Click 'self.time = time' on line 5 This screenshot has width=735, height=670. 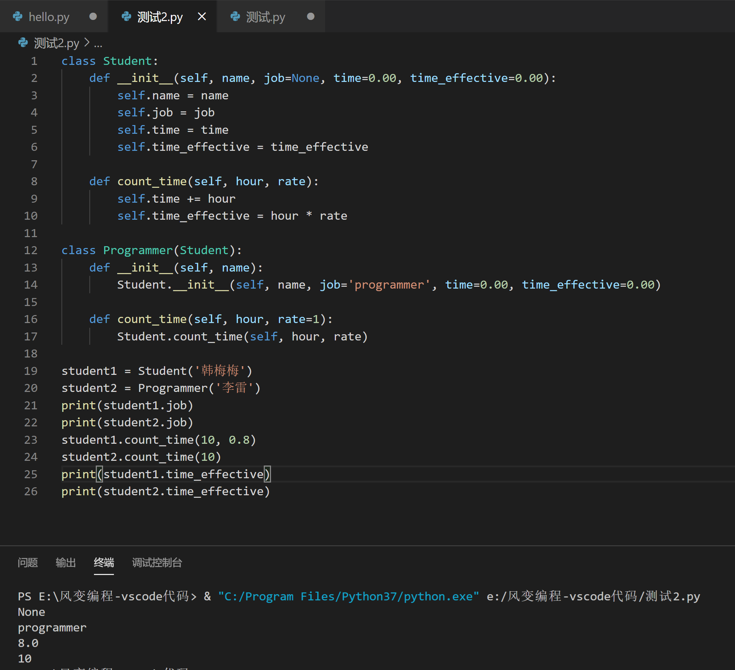[x=173, y=130]
